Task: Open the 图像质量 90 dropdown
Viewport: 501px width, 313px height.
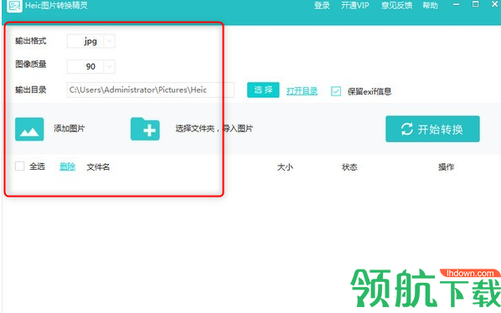Action: click(91, 66)
